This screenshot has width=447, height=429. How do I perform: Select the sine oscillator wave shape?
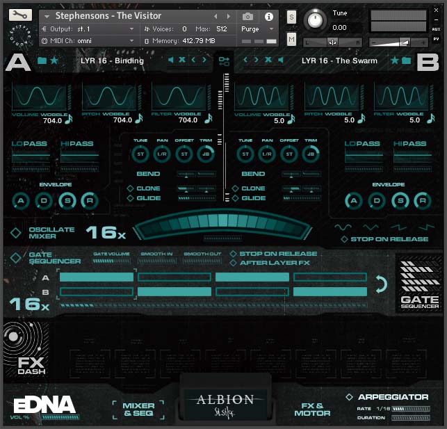(343, 227)
